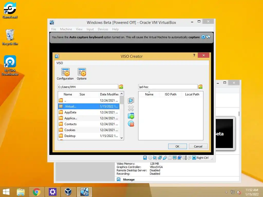
Task: Open By Click Downloader desktop shortcut
Action: pos(10,65)
